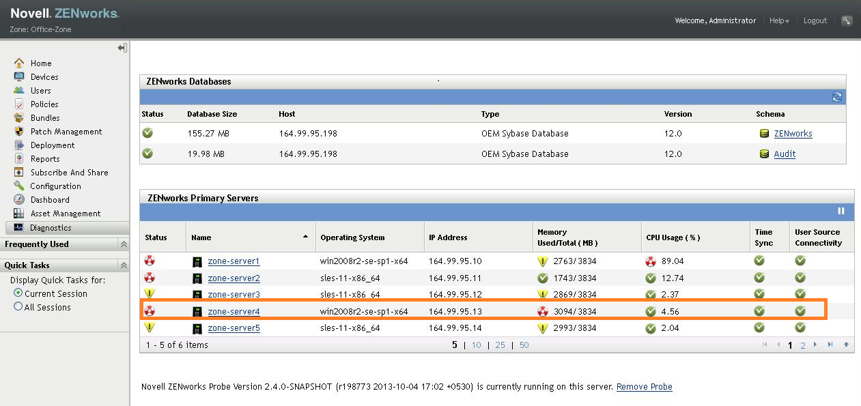The height and width of the screenshot is (406, 861).
Task: Select the All Sessions radio button
Action: pos(18,306)
